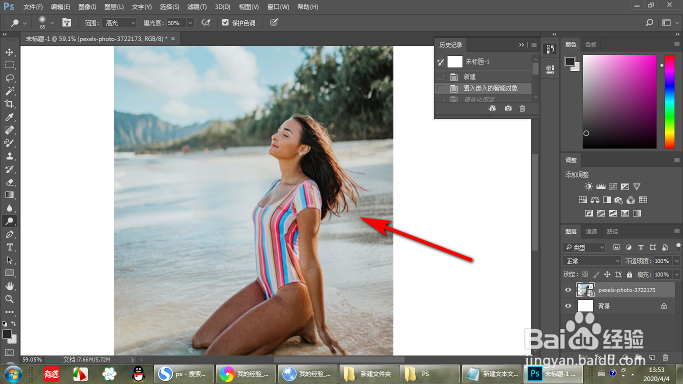This screenshot has width=683, height=384.
Task: Click the foreground color swatch in toolbox
Action: [x=7, y=334]
